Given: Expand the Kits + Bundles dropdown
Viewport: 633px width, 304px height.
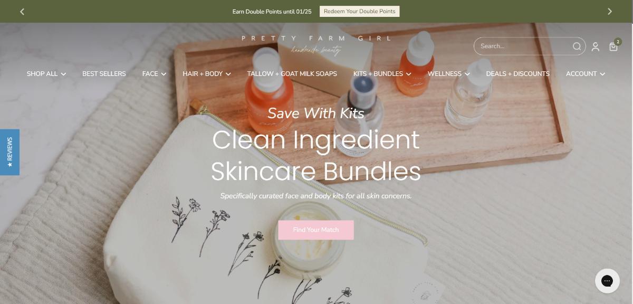Looking at the screenshot, I should [x=382, y=74].
